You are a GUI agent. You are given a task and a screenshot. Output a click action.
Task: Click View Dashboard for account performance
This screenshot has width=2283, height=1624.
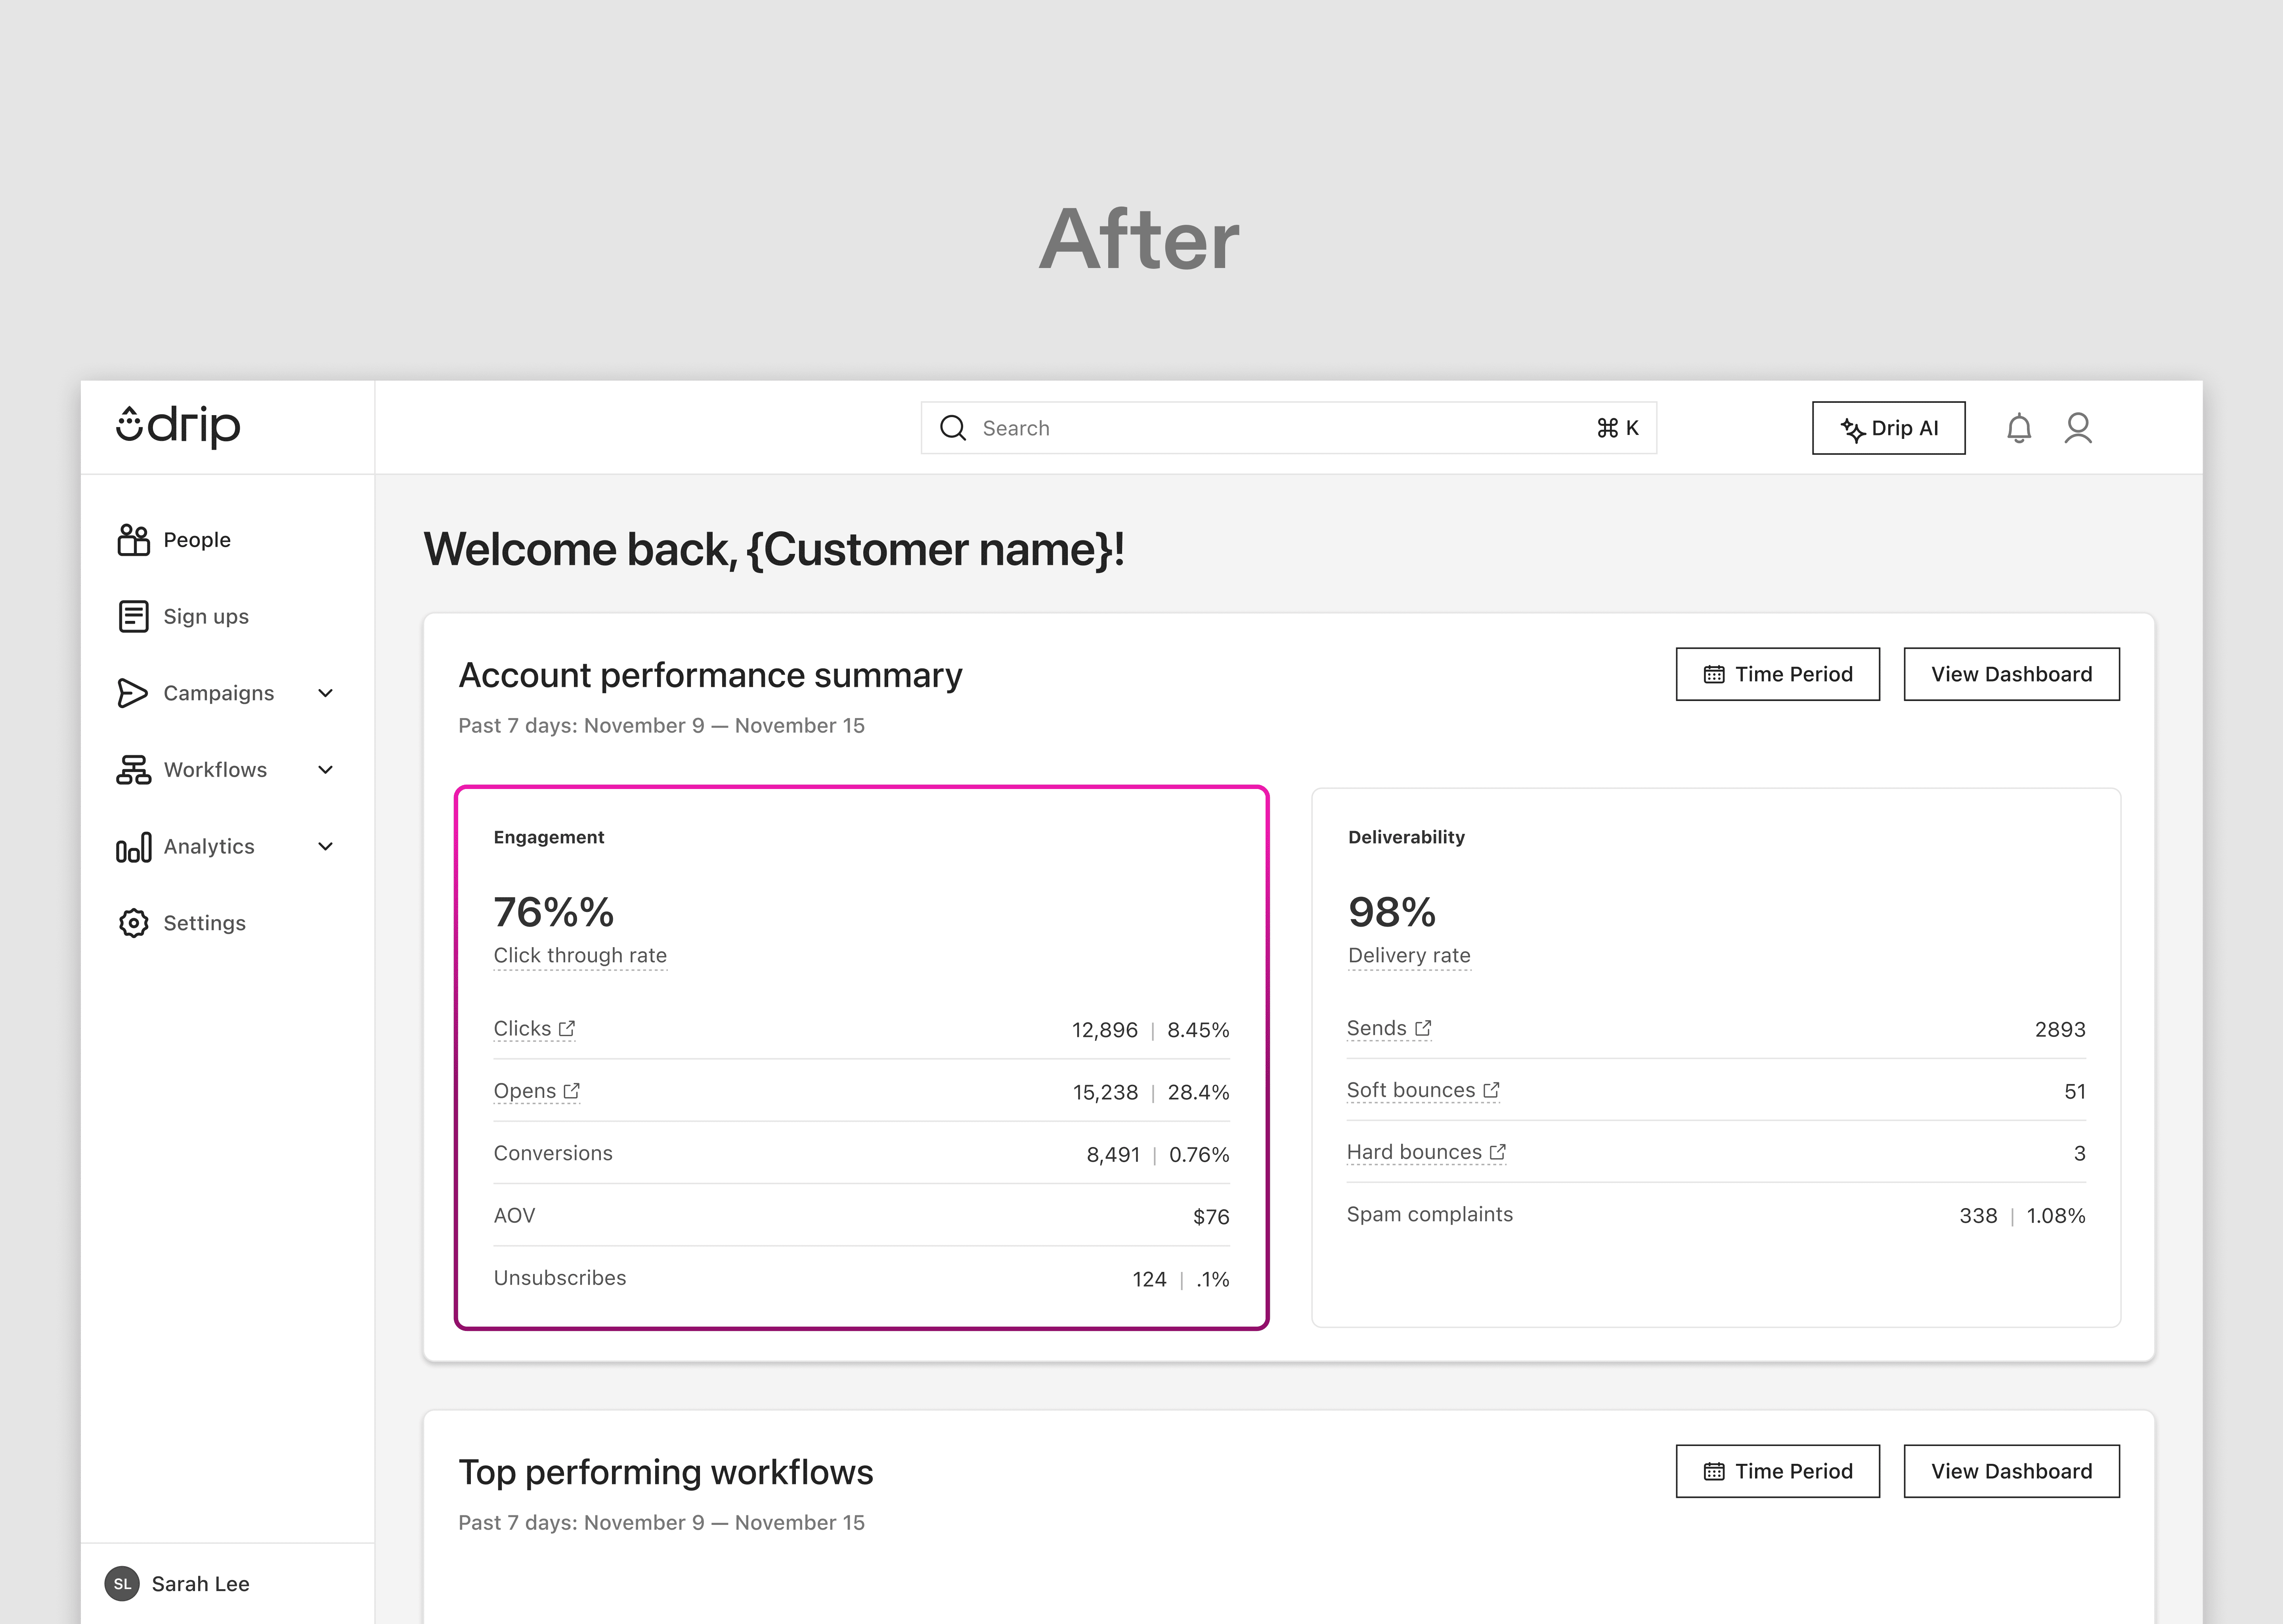[2011, 674]
